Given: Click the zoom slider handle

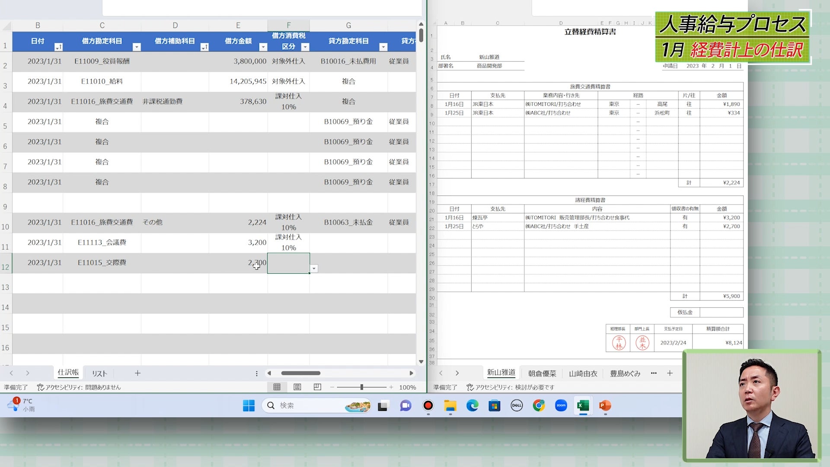Looking at the screenshot, I should point(362,387).
